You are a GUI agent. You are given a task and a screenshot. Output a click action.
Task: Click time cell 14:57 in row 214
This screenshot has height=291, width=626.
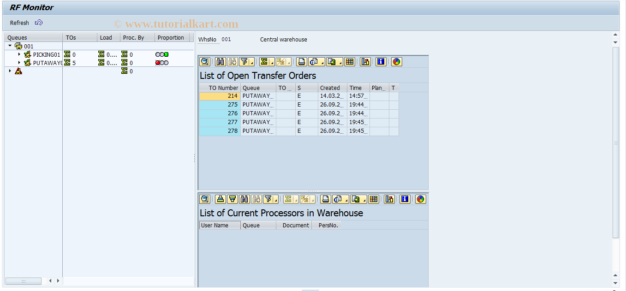(358, 96)
